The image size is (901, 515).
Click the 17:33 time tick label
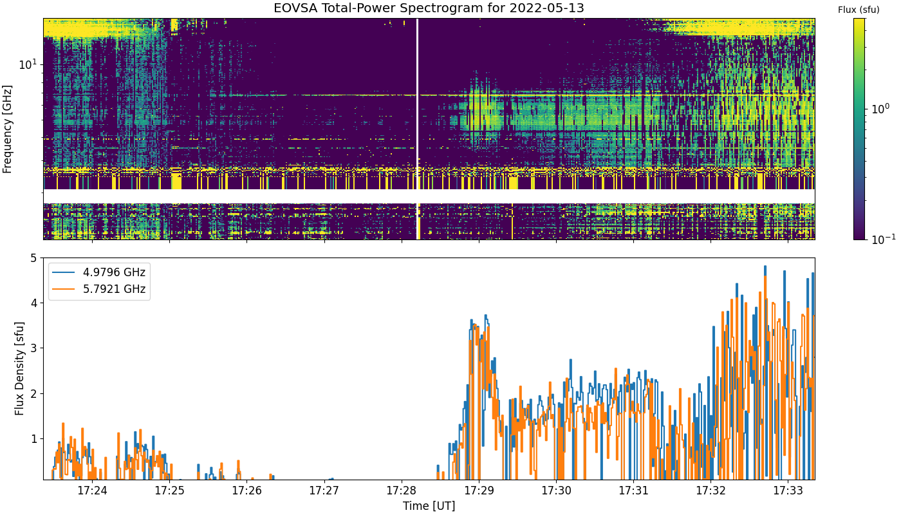pos(788,491)
